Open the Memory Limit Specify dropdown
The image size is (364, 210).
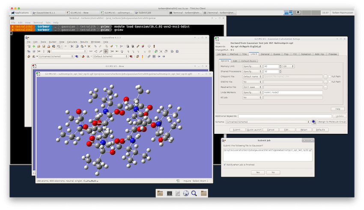(x=252, y=66)
